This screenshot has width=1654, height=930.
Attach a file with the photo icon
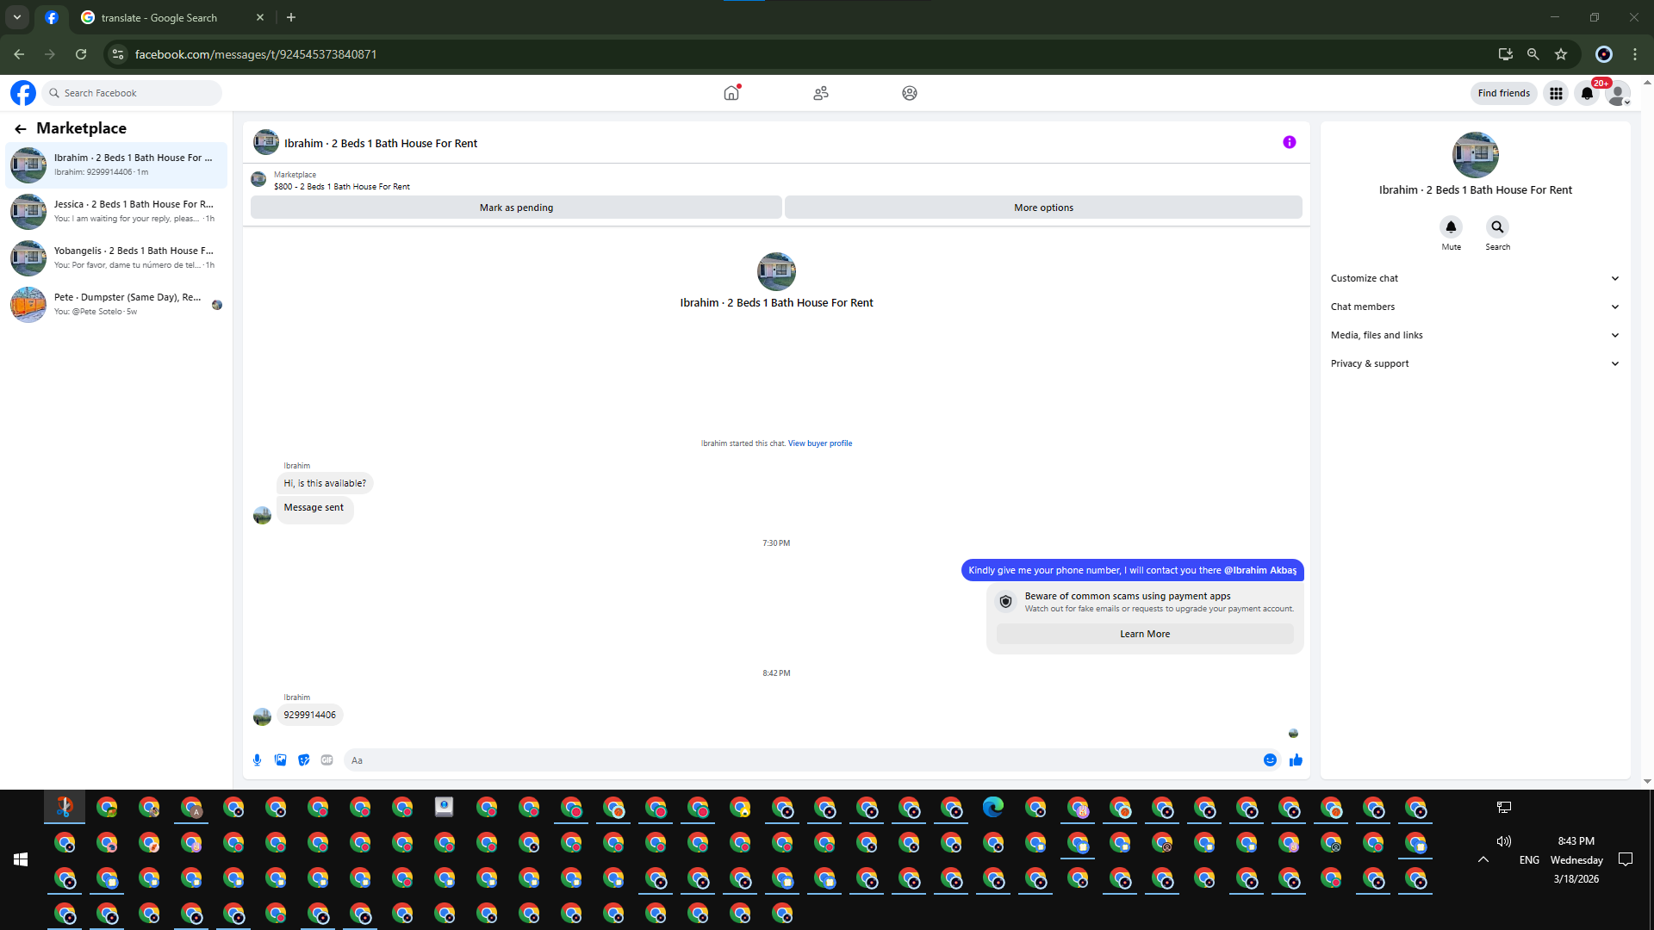[280, 760]
